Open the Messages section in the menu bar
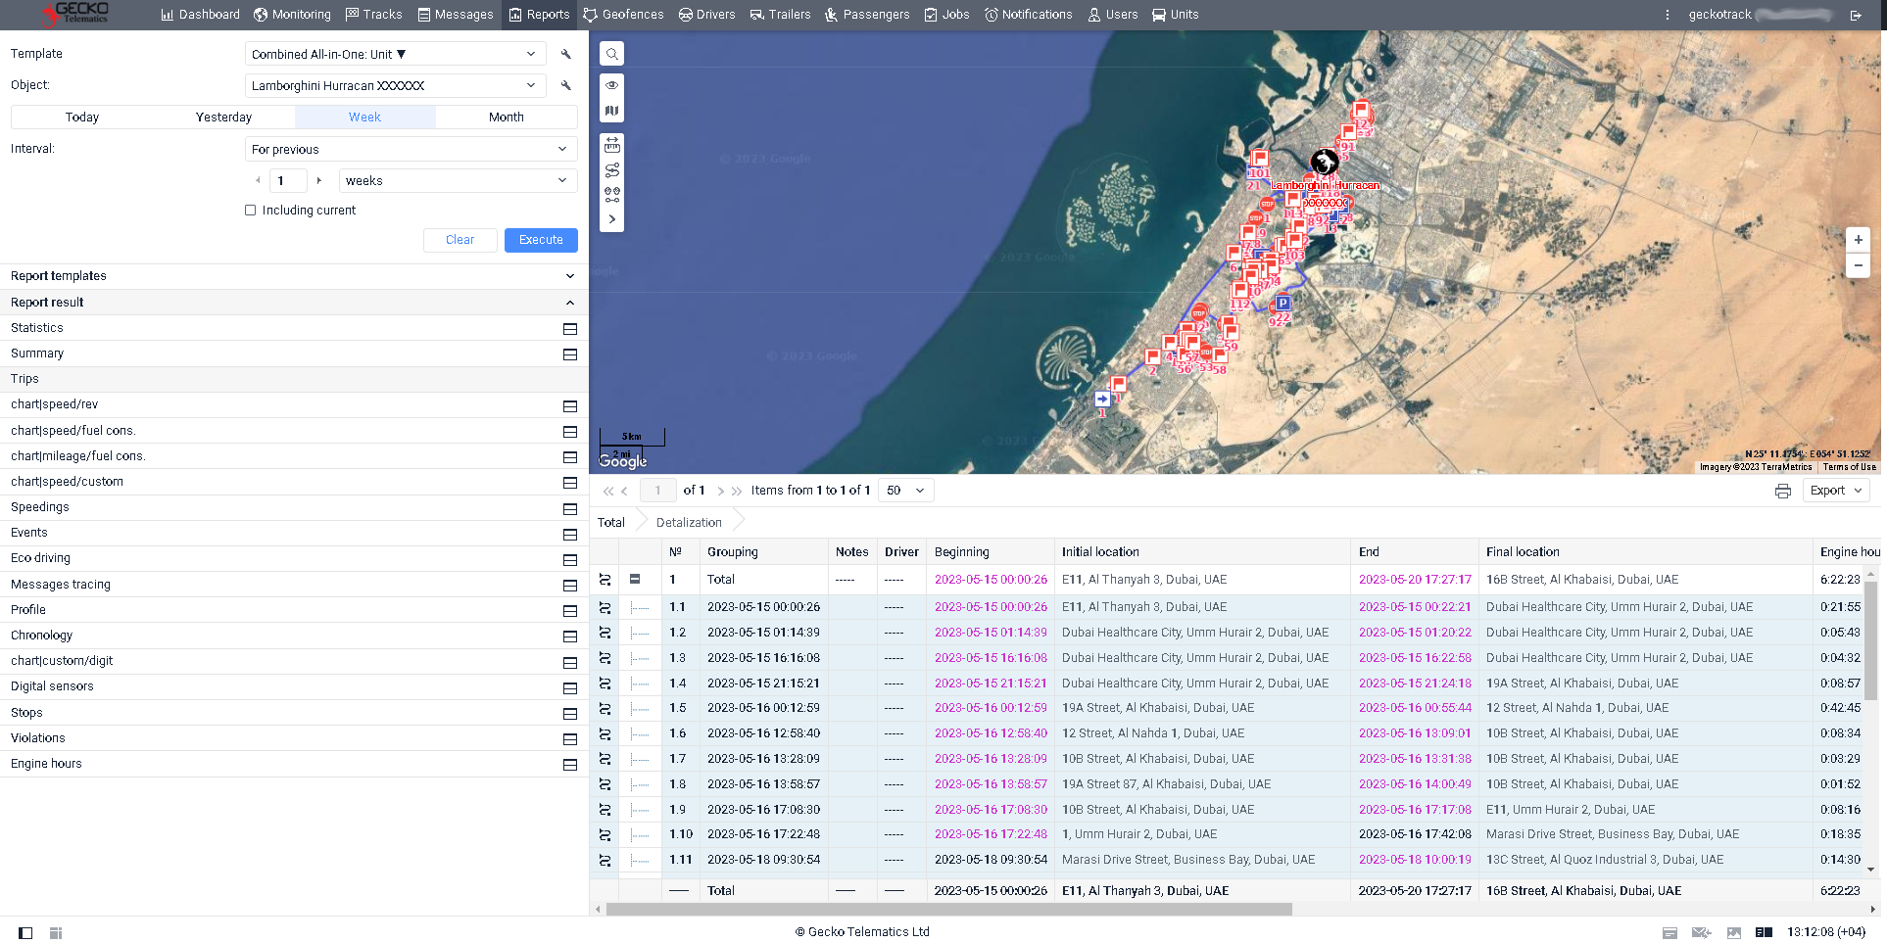The width and height of the screenshot is (1887, 943). (455, 14)
